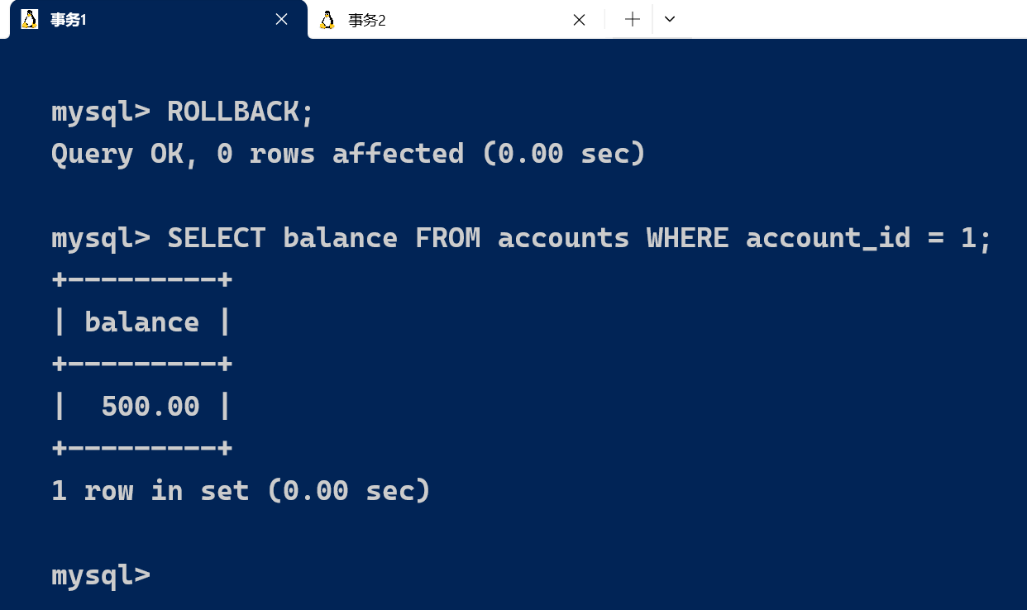Click the empty title bar beside the tabs
Viewport: 1027px width, 610px height.
(x=852, y=19)
